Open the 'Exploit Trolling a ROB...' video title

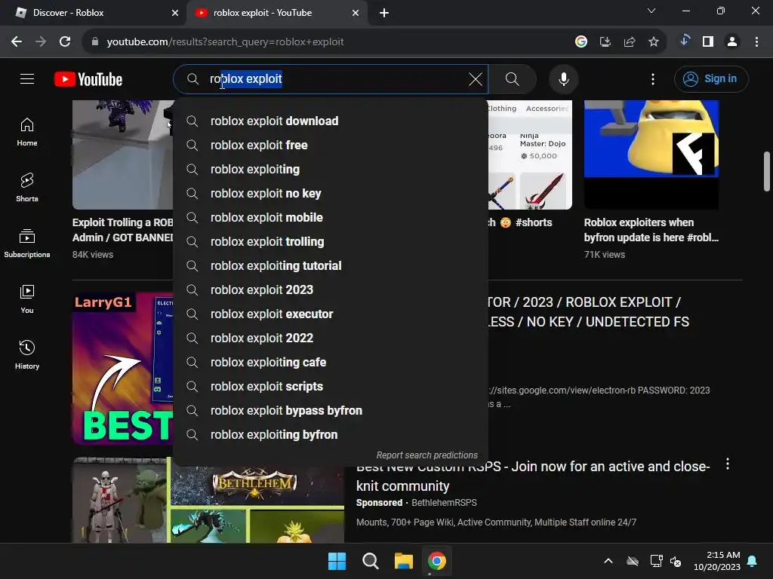pyautogui.click(x=123, y=230)
